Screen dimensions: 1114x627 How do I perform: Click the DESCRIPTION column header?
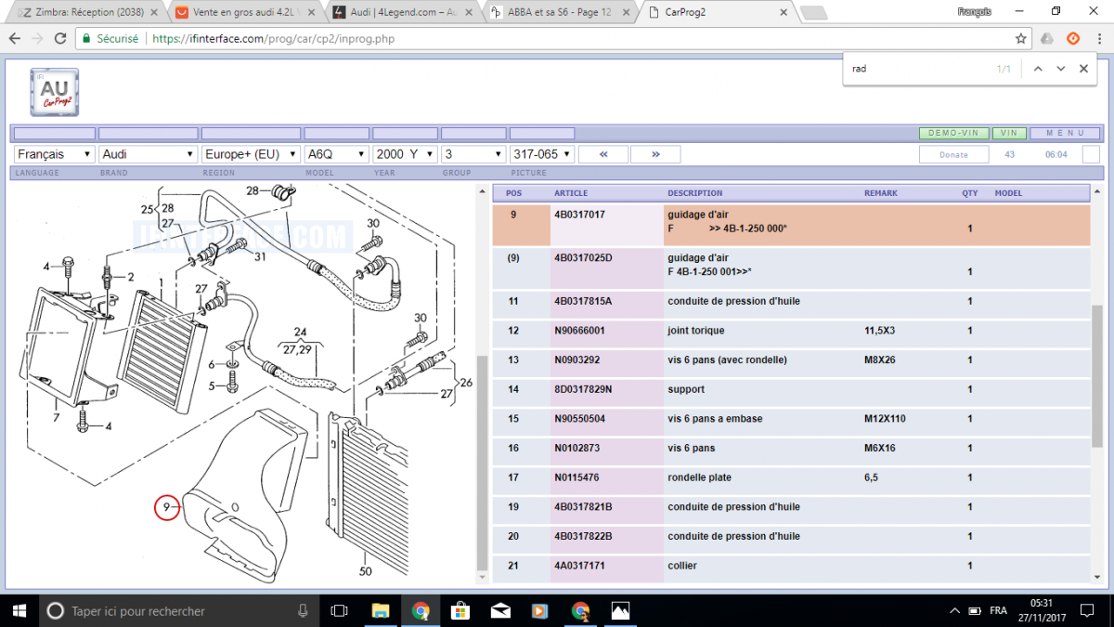coord(694,193)
